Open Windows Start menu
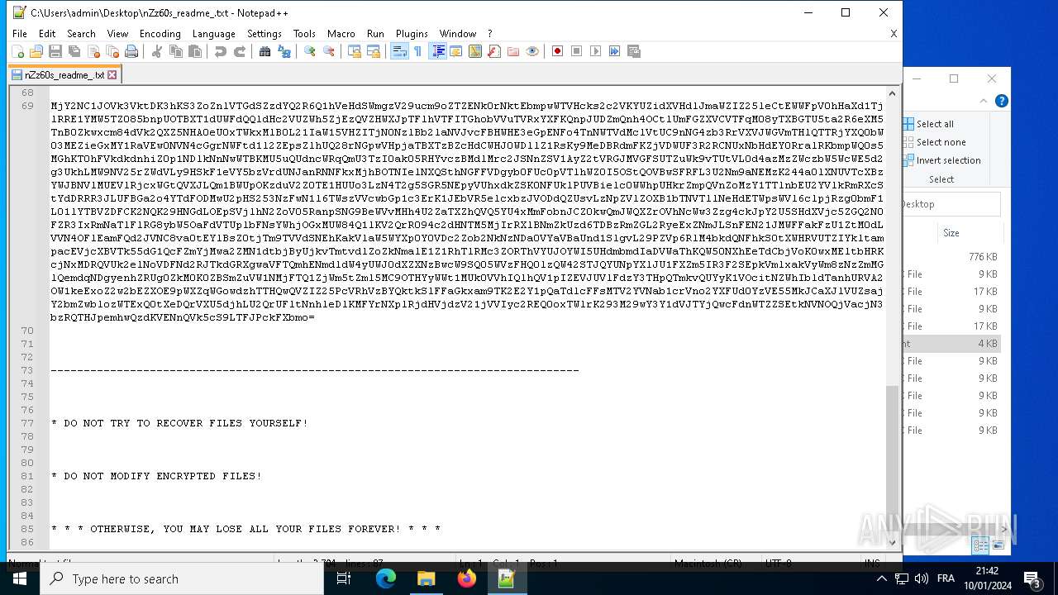The width and height of the screenshot is (1058, 595). (x=19, y=578)
